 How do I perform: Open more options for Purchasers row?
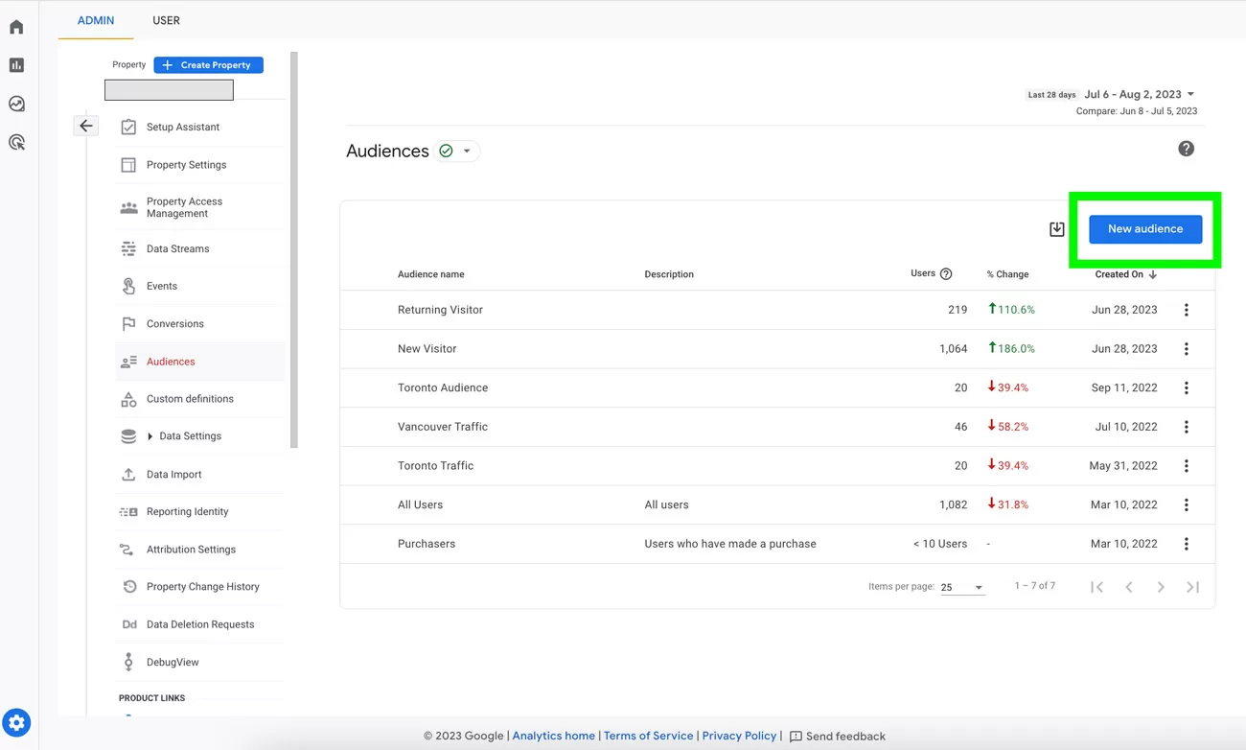pyautogui.click(x=1186, y=544)
